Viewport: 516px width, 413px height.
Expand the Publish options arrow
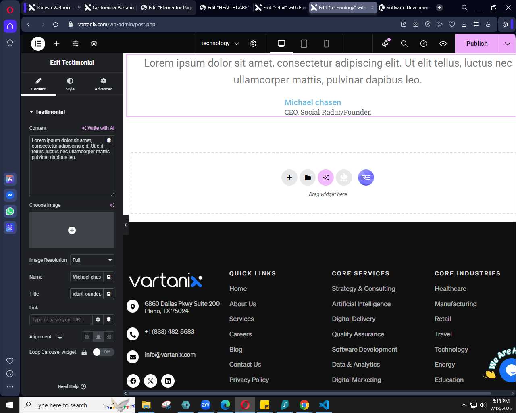tap(508, 44)
